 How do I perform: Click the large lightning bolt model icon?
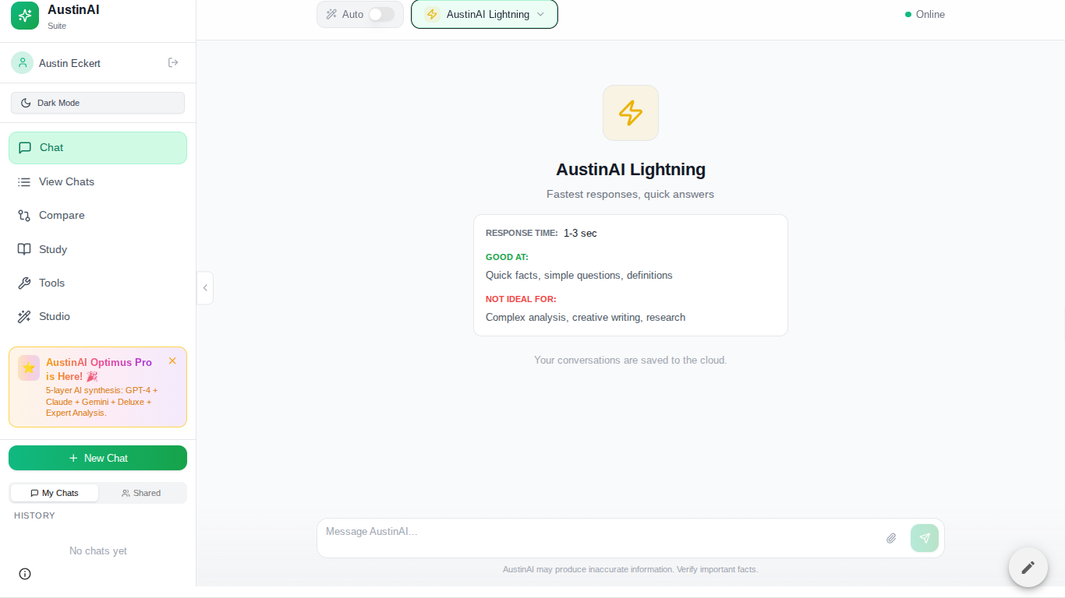pyautogui.click(x=631, y=113)
